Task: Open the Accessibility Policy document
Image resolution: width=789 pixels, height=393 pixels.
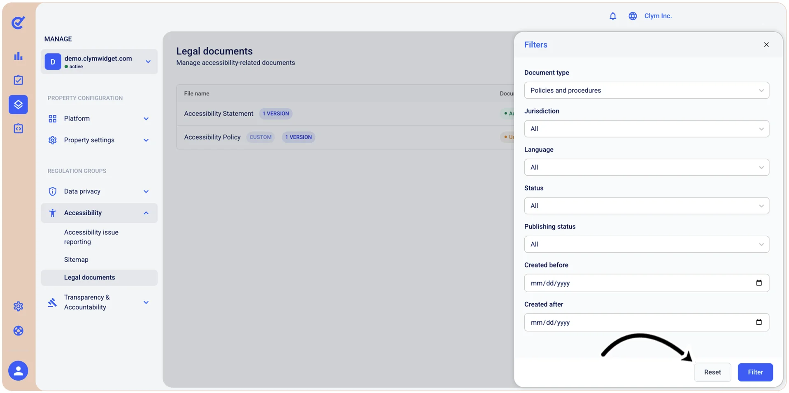Action: [x=212, y=137]
